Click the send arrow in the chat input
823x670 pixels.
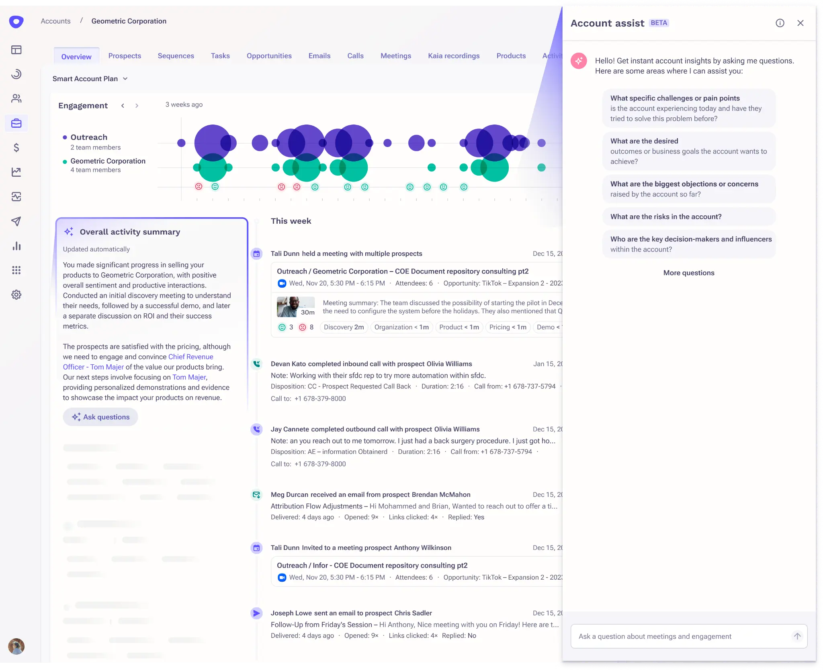click(x=798, y=636)
